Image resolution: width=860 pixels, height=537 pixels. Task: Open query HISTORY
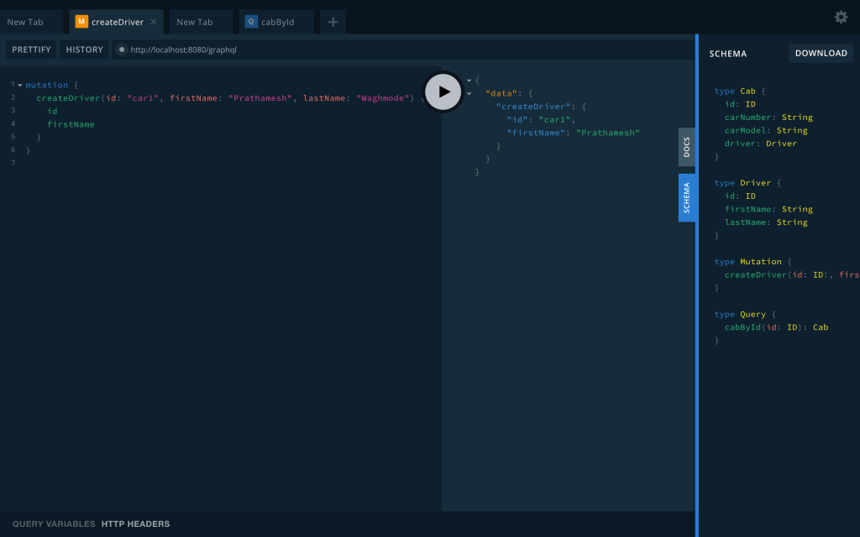click(84, 50)
